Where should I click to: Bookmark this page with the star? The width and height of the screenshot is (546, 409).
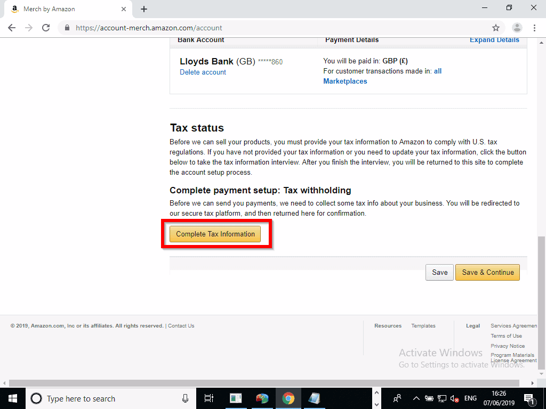pos(496,28)
